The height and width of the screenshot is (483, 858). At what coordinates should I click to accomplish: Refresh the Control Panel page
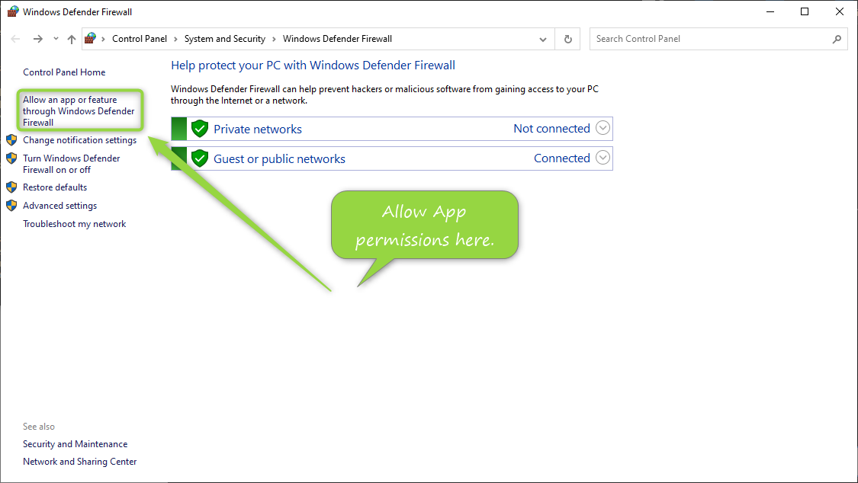point(568,40)
